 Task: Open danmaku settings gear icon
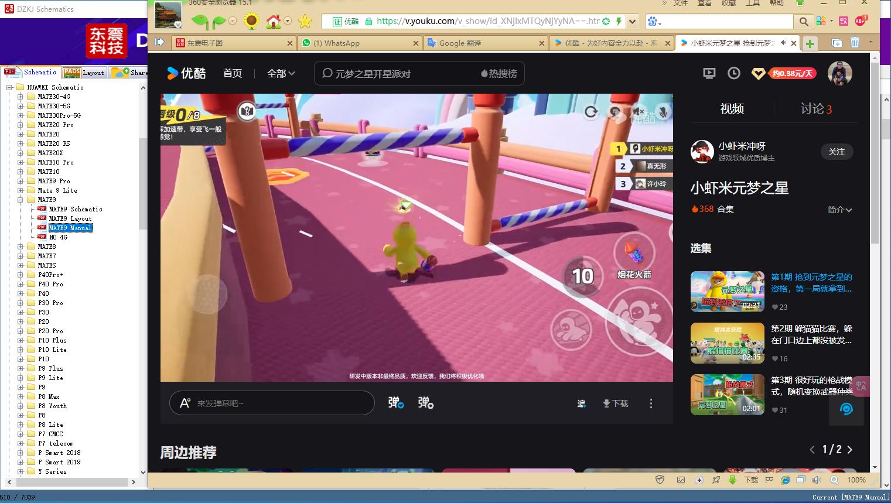pos(426,403)
